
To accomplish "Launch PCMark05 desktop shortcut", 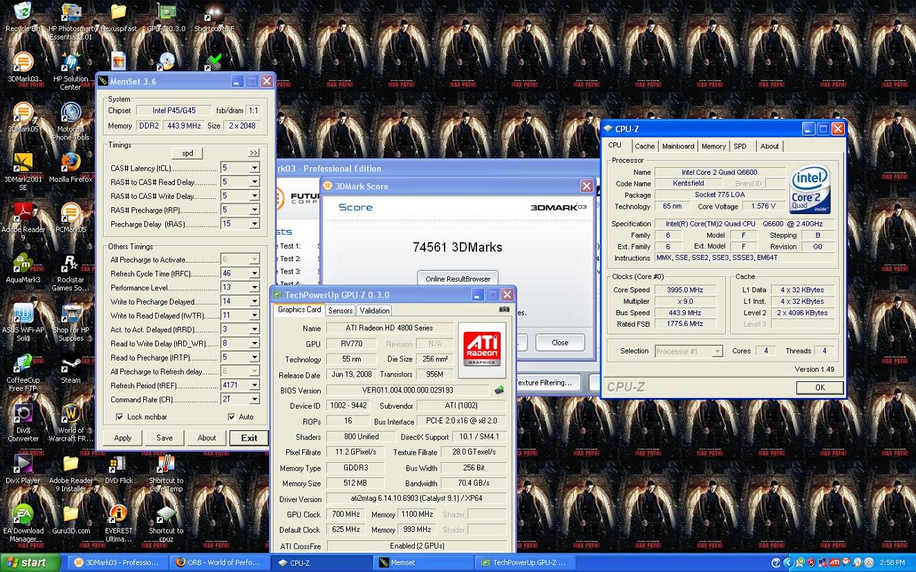I will (x=71, y=218).
